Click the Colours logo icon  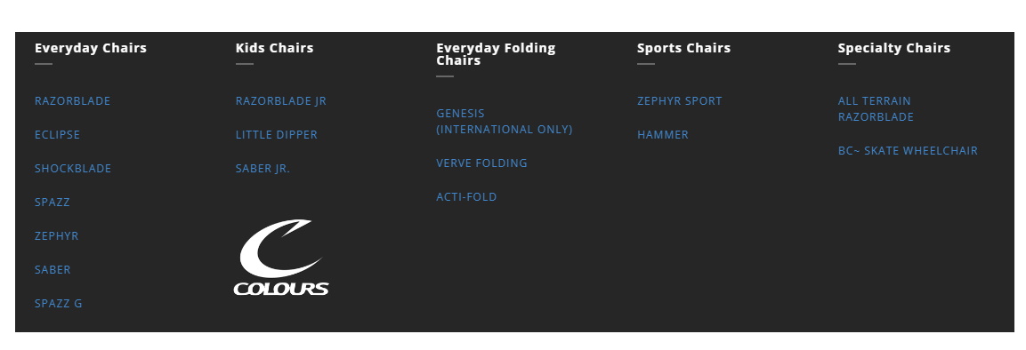[281, 258]
